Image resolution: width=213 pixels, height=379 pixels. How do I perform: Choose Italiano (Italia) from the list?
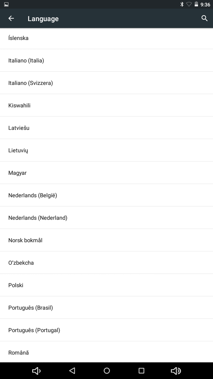tap(106, 60)
